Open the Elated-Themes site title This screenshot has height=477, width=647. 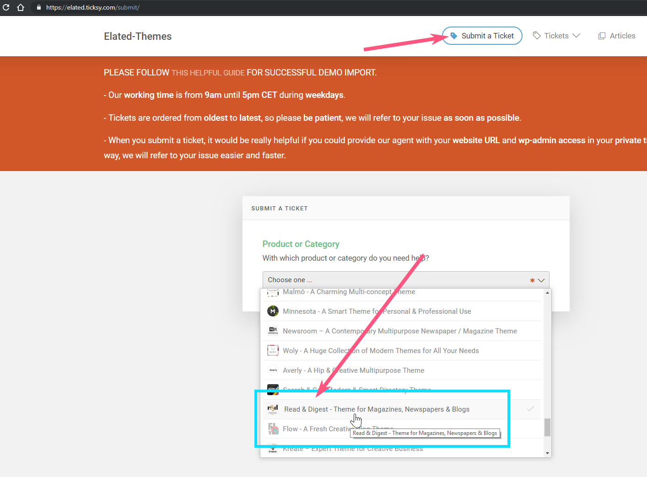tap(138, 36)
